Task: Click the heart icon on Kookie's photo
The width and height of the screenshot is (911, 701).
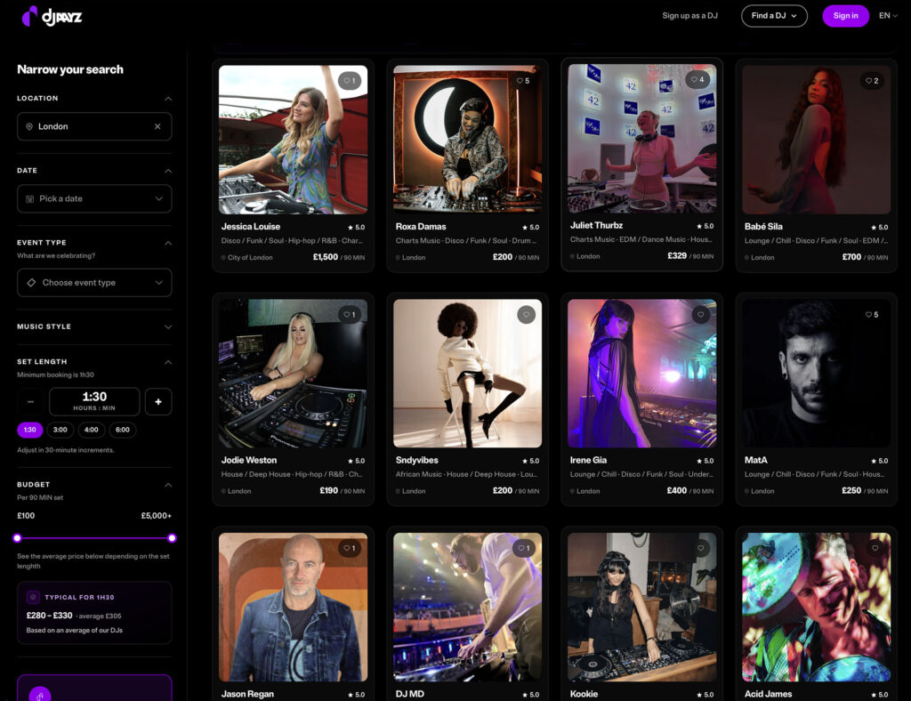Action: (700, 548)
